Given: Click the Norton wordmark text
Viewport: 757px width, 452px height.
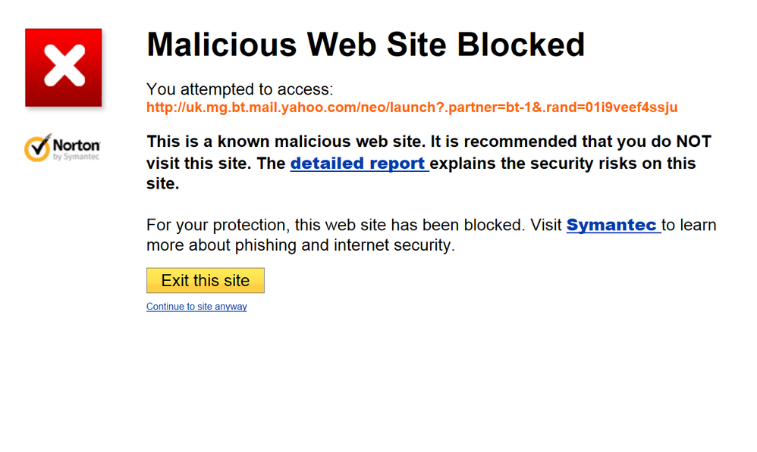Looking at the screenshot, I should [x=77, y=145].
